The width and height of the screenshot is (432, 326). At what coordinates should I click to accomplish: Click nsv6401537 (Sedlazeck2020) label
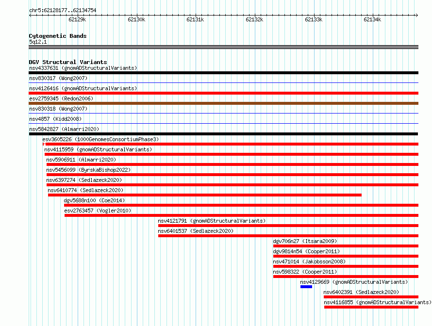click(196, 231)
